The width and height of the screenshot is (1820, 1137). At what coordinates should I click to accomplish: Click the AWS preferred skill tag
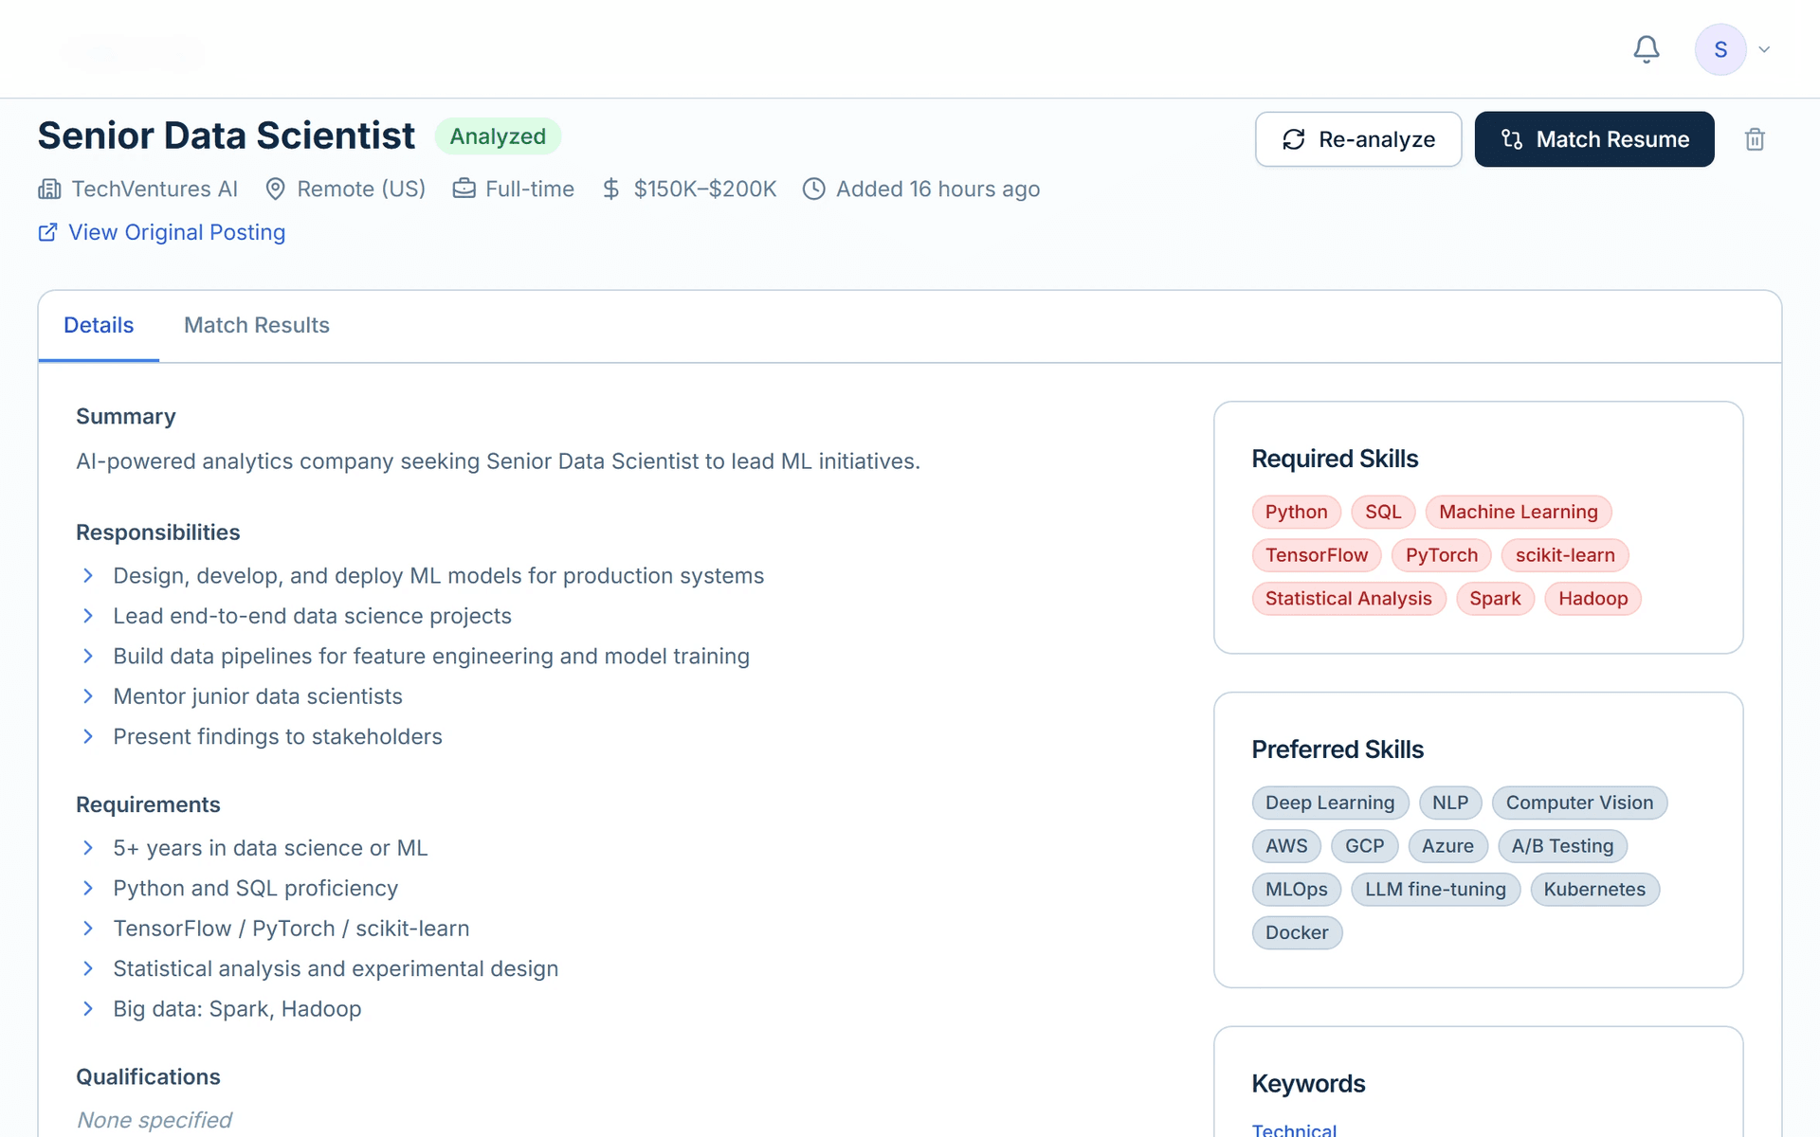pyautogui.click(x=1286, y=846)
